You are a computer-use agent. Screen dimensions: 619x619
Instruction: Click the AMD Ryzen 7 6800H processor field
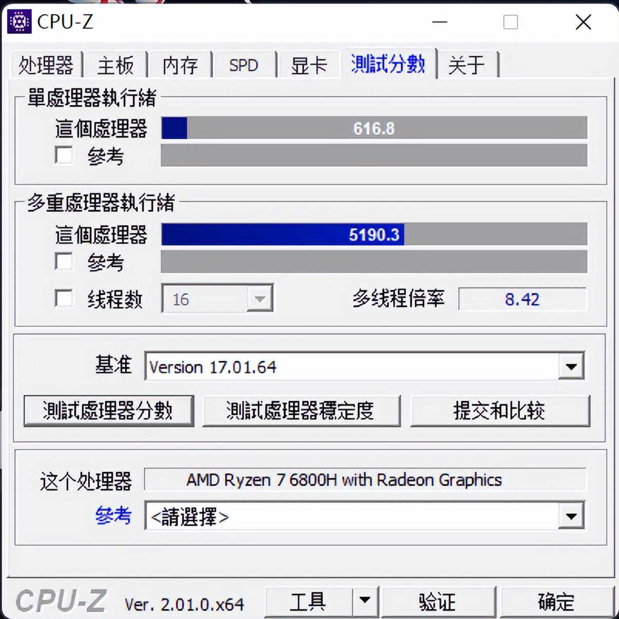[365, 479]
